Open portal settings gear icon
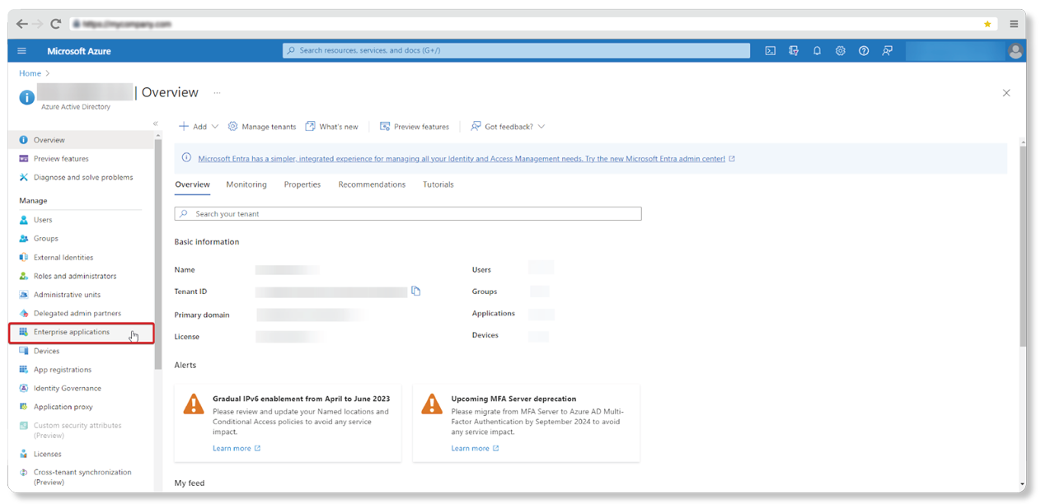 coord(840,51)
